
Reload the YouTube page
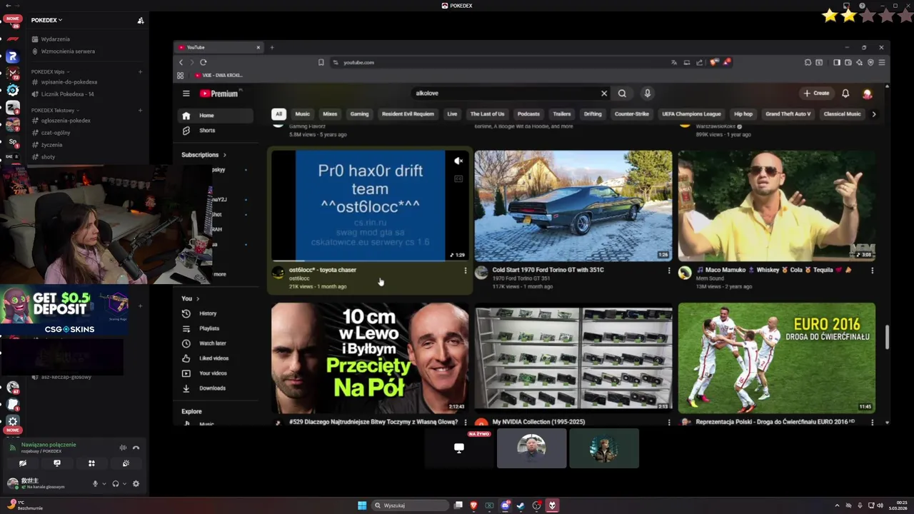(204, 62)
